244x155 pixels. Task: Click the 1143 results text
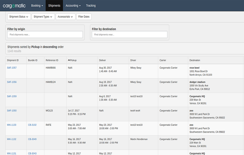(x=14, y=51)
